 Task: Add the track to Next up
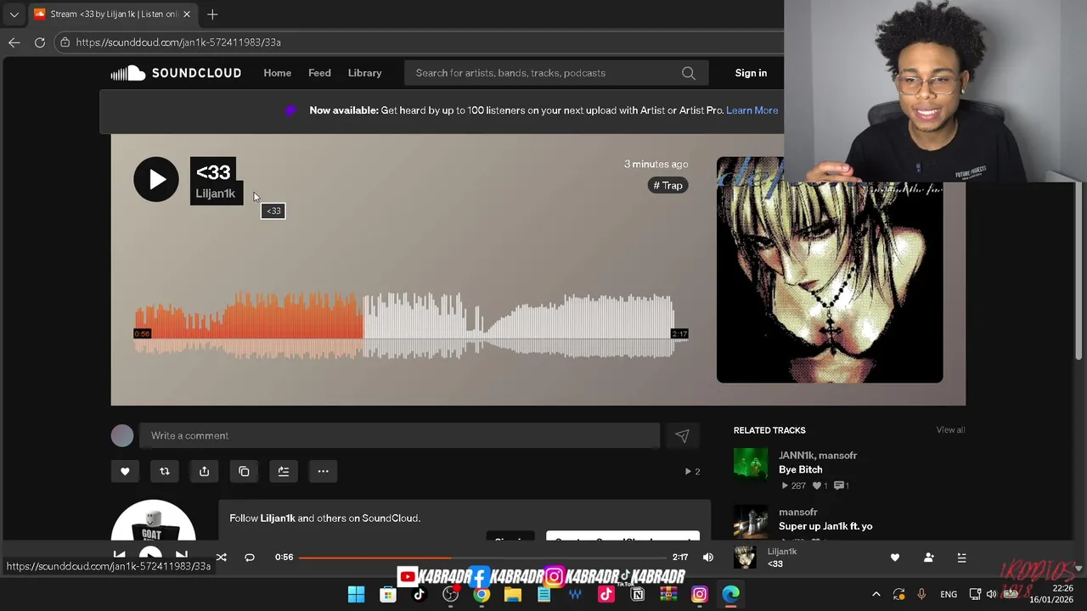[284, 471]
